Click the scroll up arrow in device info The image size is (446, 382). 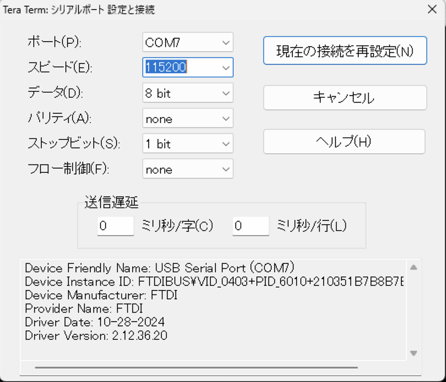tap(414, 267)
